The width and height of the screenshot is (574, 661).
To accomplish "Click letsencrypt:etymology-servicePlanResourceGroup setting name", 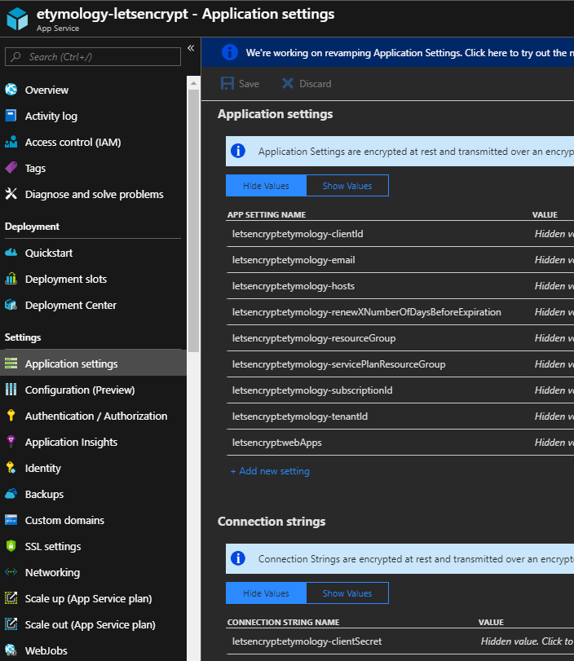I will click(338, 364).
